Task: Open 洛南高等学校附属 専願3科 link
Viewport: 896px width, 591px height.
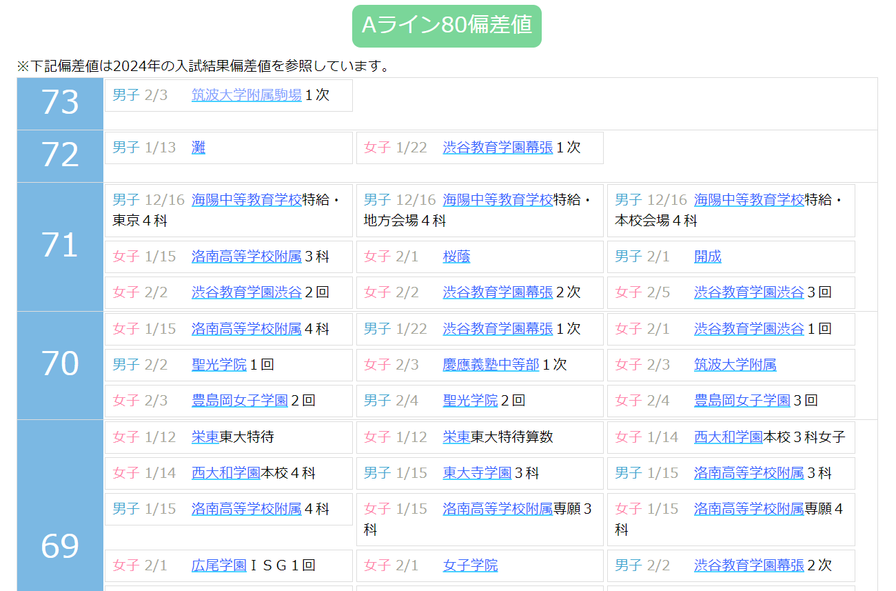Action: pos(498,509)
